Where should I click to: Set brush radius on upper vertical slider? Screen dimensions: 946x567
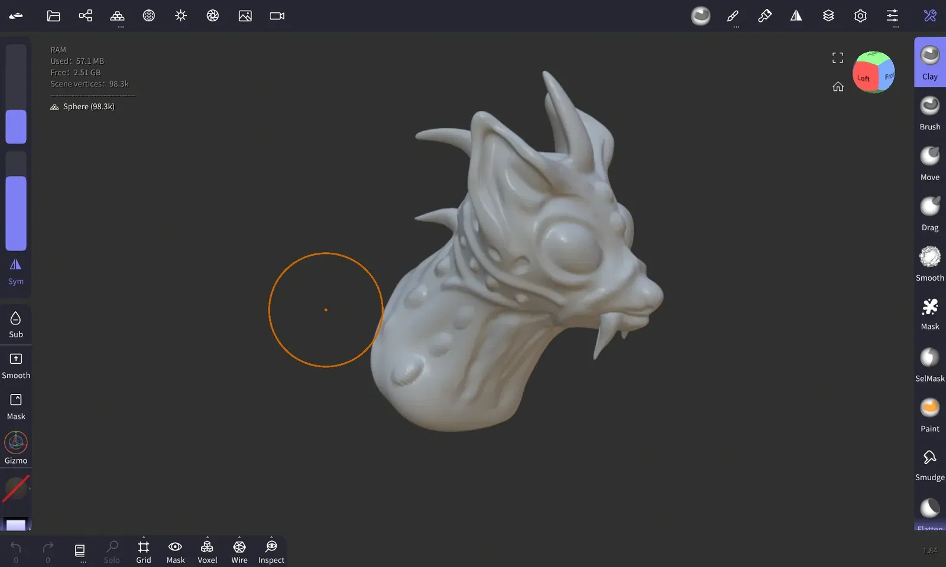click(16, 94)
